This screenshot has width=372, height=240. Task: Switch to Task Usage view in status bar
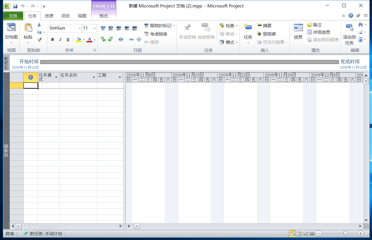299,234
